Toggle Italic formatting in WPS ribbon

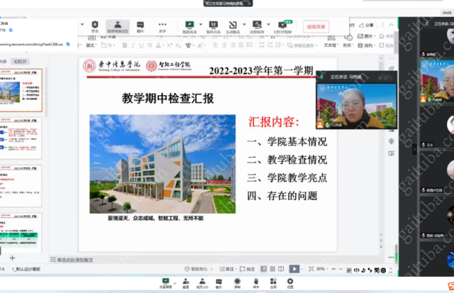(133, 45)
